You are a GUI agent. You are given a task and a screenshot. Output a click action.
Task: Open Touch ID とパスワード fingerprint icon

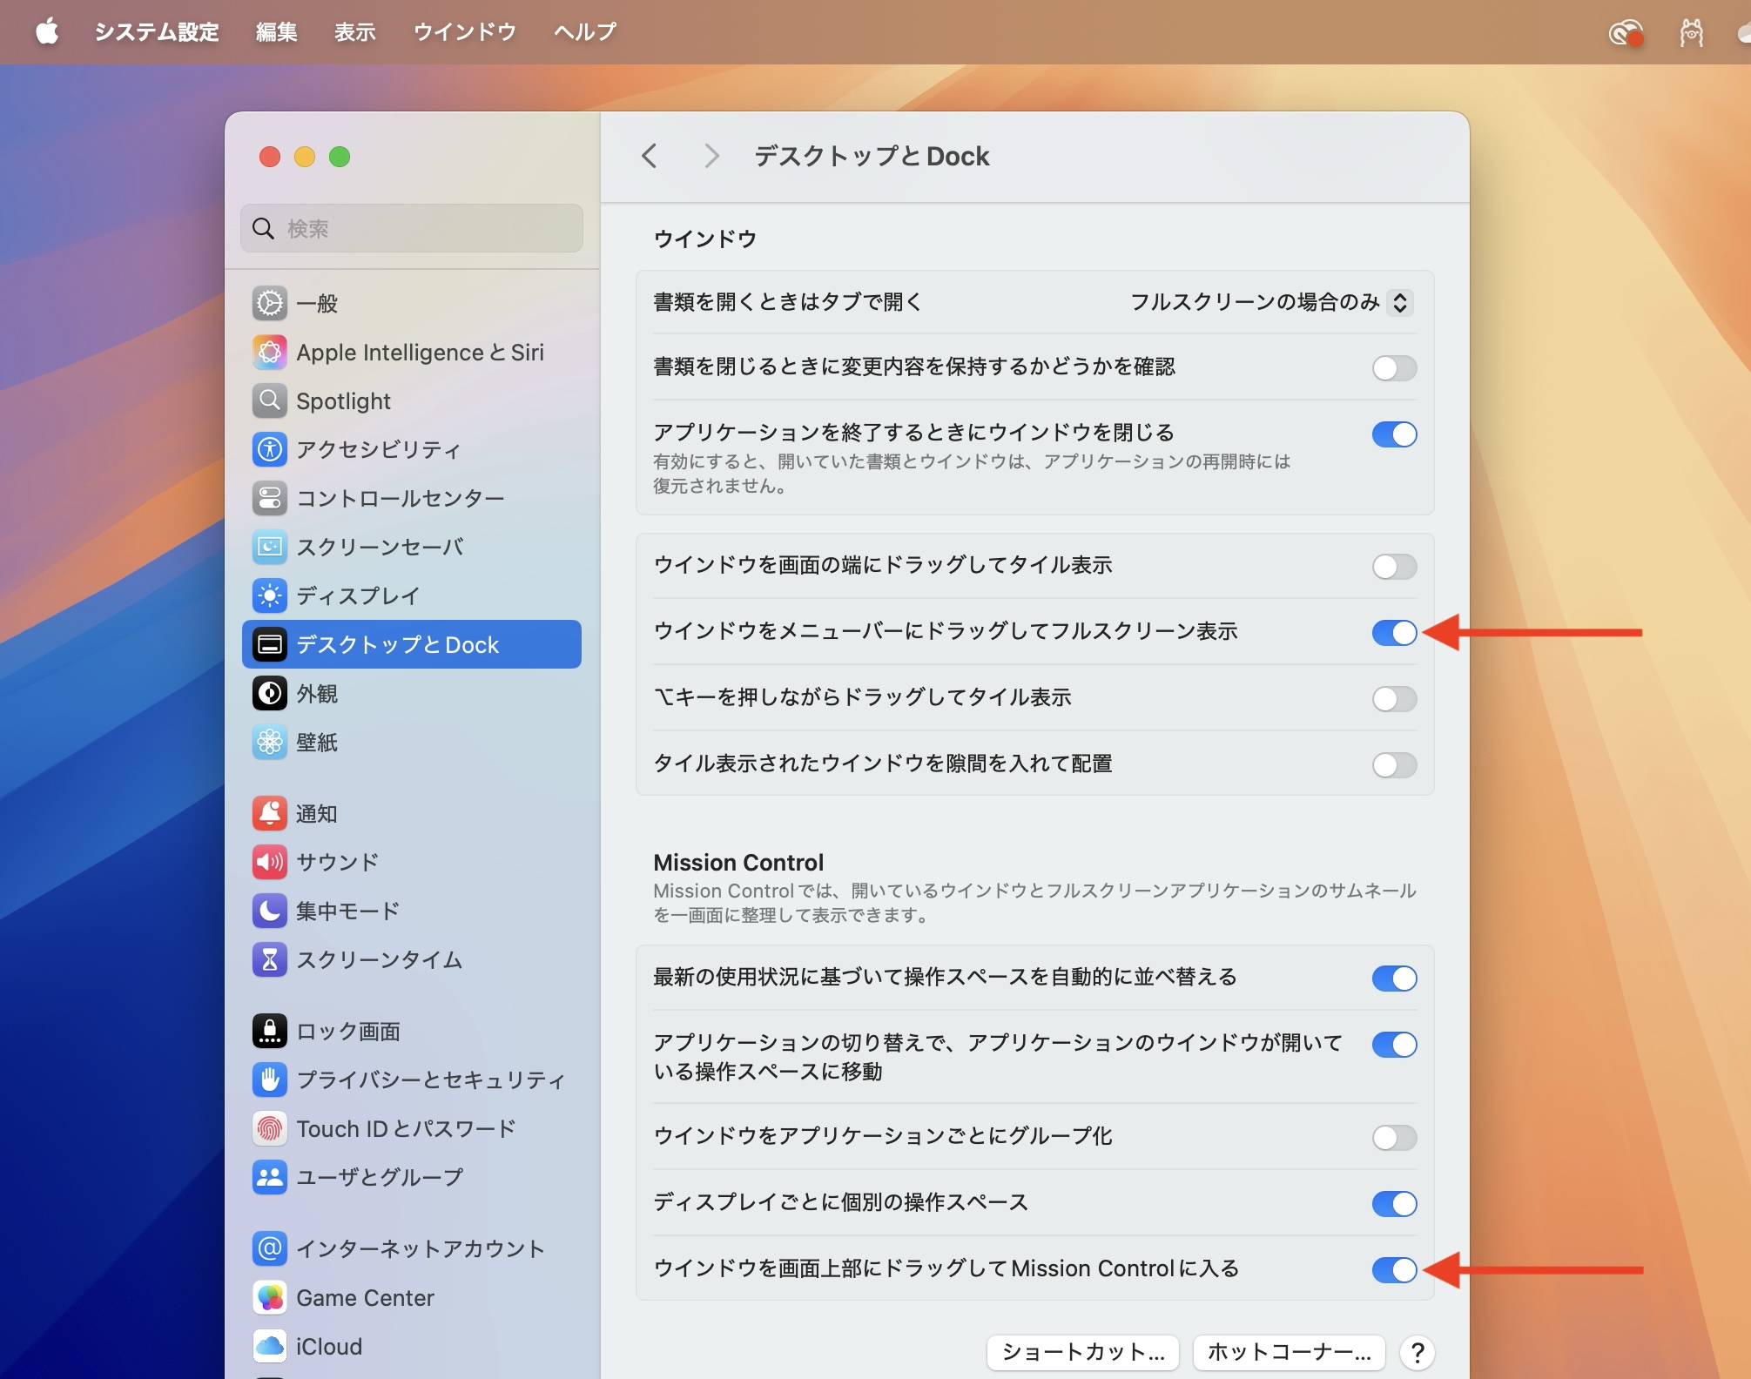[x=270, y=1128]
